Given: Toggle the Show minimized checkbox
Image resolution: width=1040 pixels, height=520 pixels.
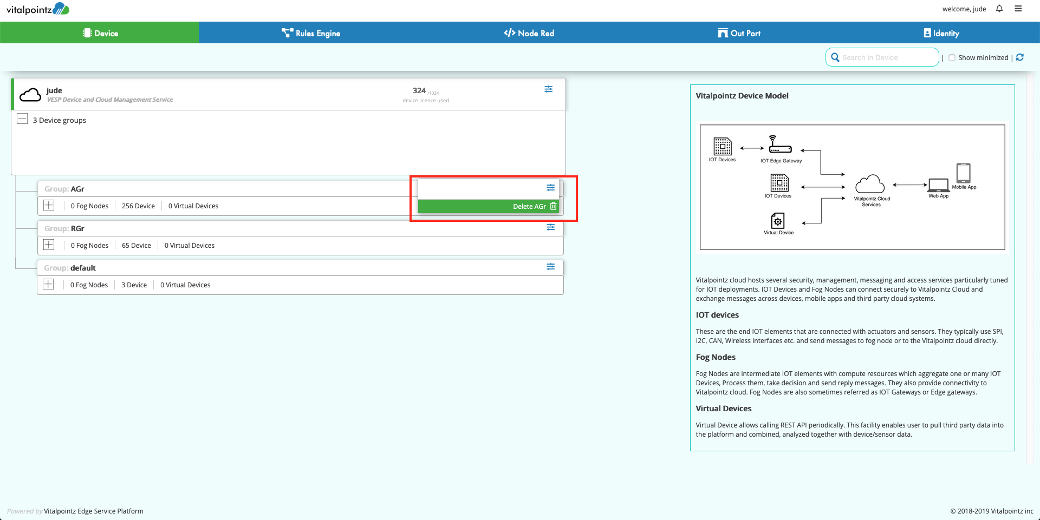Looking at the screenshot, I should click(x=952, y=58).
